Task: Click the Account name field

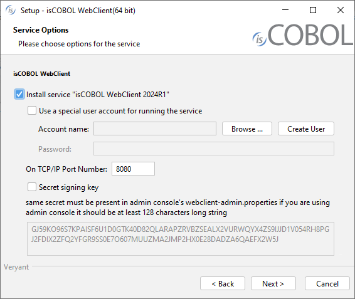Action: click(155, 129)
